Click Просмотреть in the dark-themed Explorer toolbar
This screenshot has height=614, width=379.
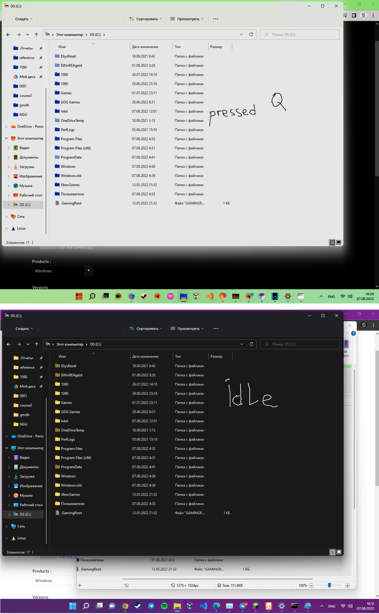[187, 328]
